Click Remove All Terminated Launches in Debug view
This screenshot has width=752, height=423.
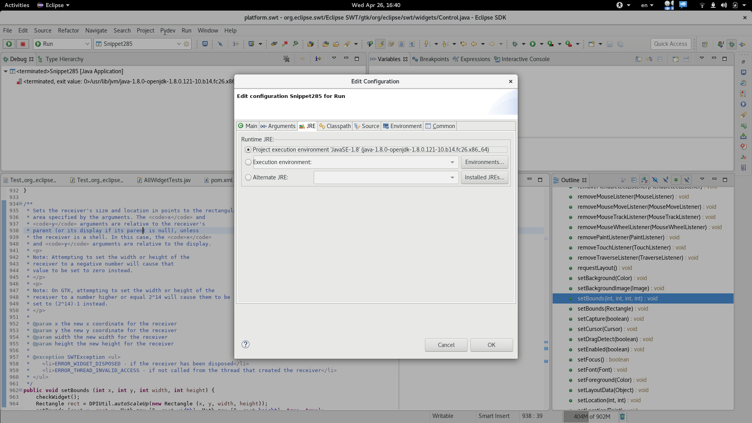click(286, 59)
